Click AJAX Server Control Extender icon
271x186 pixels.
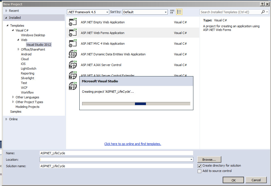point(73,75)
